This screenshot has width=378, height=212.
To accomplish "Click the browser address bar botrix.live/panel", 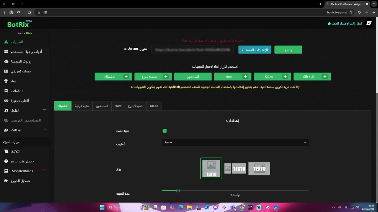I will click(337, 12).
